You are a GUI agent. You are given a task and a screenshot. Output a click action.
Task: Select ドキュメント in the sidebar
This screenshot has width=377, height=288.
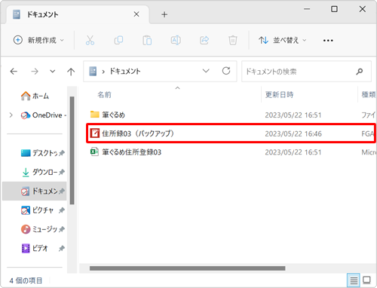pos(35,191)
